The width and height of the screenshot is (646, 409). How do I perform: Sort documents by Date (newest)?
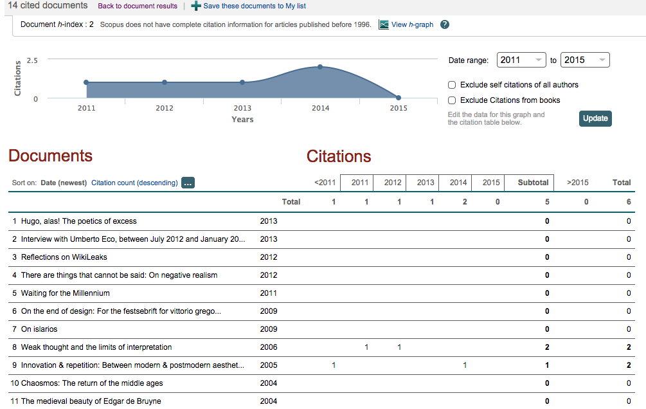64,183
